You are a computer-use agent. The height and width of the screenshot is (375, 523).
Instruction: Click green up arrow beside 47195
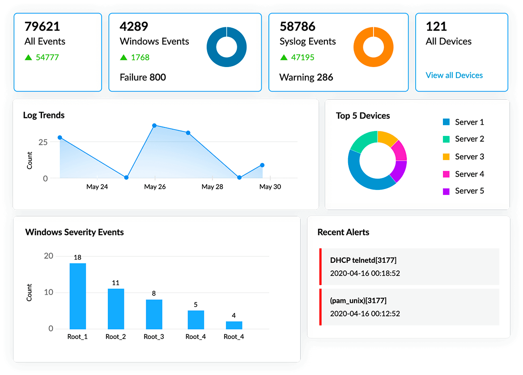[x=284, y=57]
